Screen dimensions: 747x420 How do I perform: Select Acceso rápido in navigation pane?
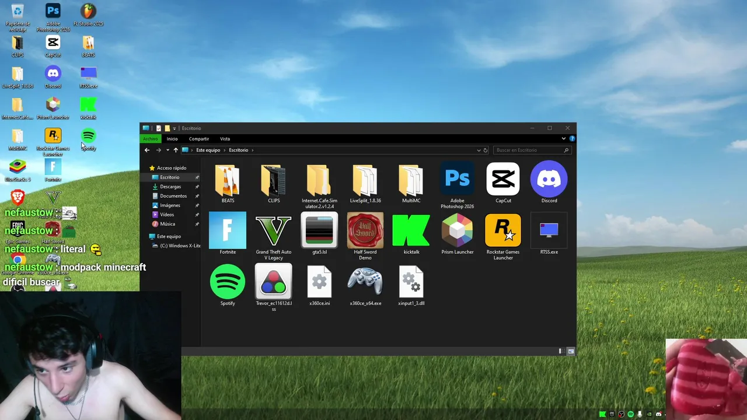(x=167, y=168)
